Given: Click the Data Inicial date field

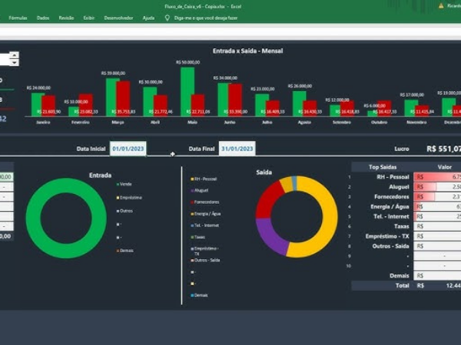Looking at the screenshot, I should tap(128, 149).
